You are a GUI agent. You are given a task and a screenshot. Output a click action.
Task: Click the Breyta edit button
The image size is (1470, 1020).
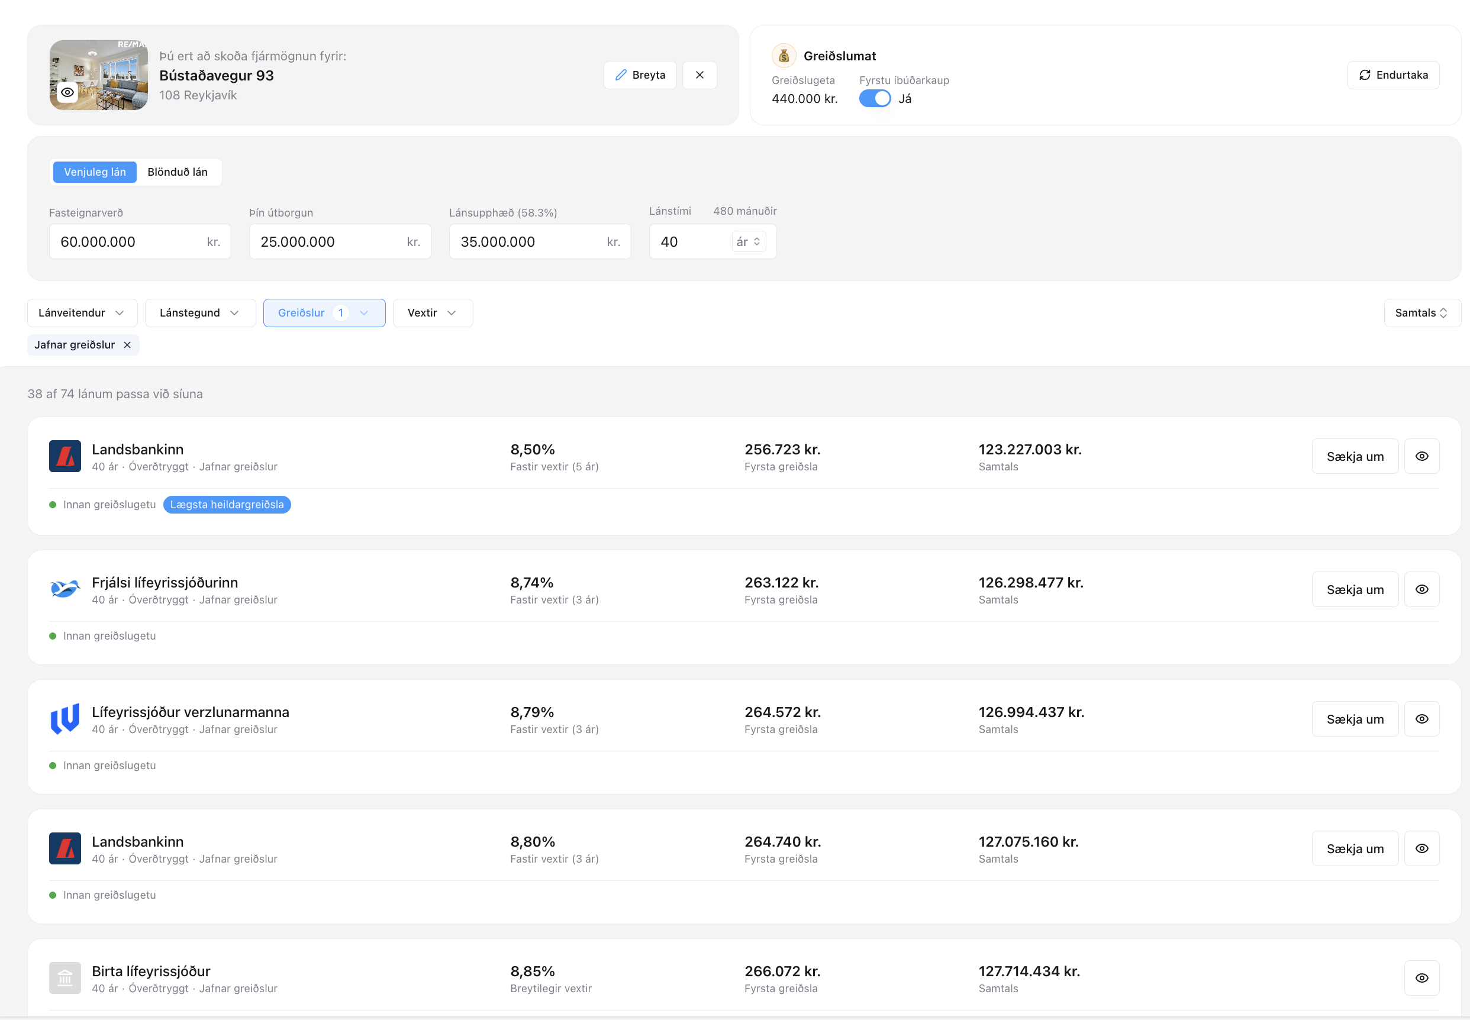(640, 75)
